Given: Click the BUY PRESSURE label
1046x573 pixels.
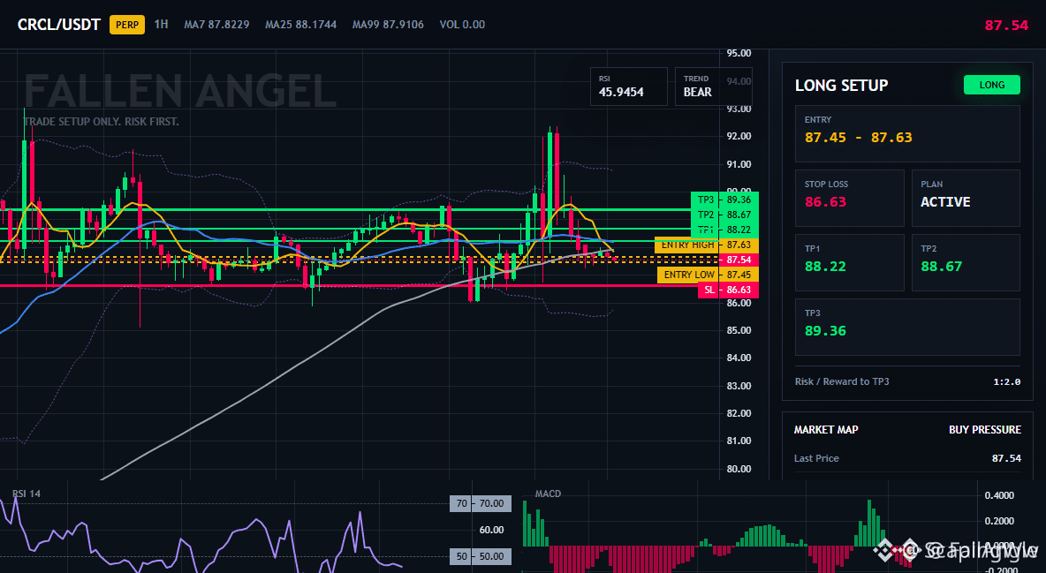Looking at the screenshot, I should click(x=985, y=430).
